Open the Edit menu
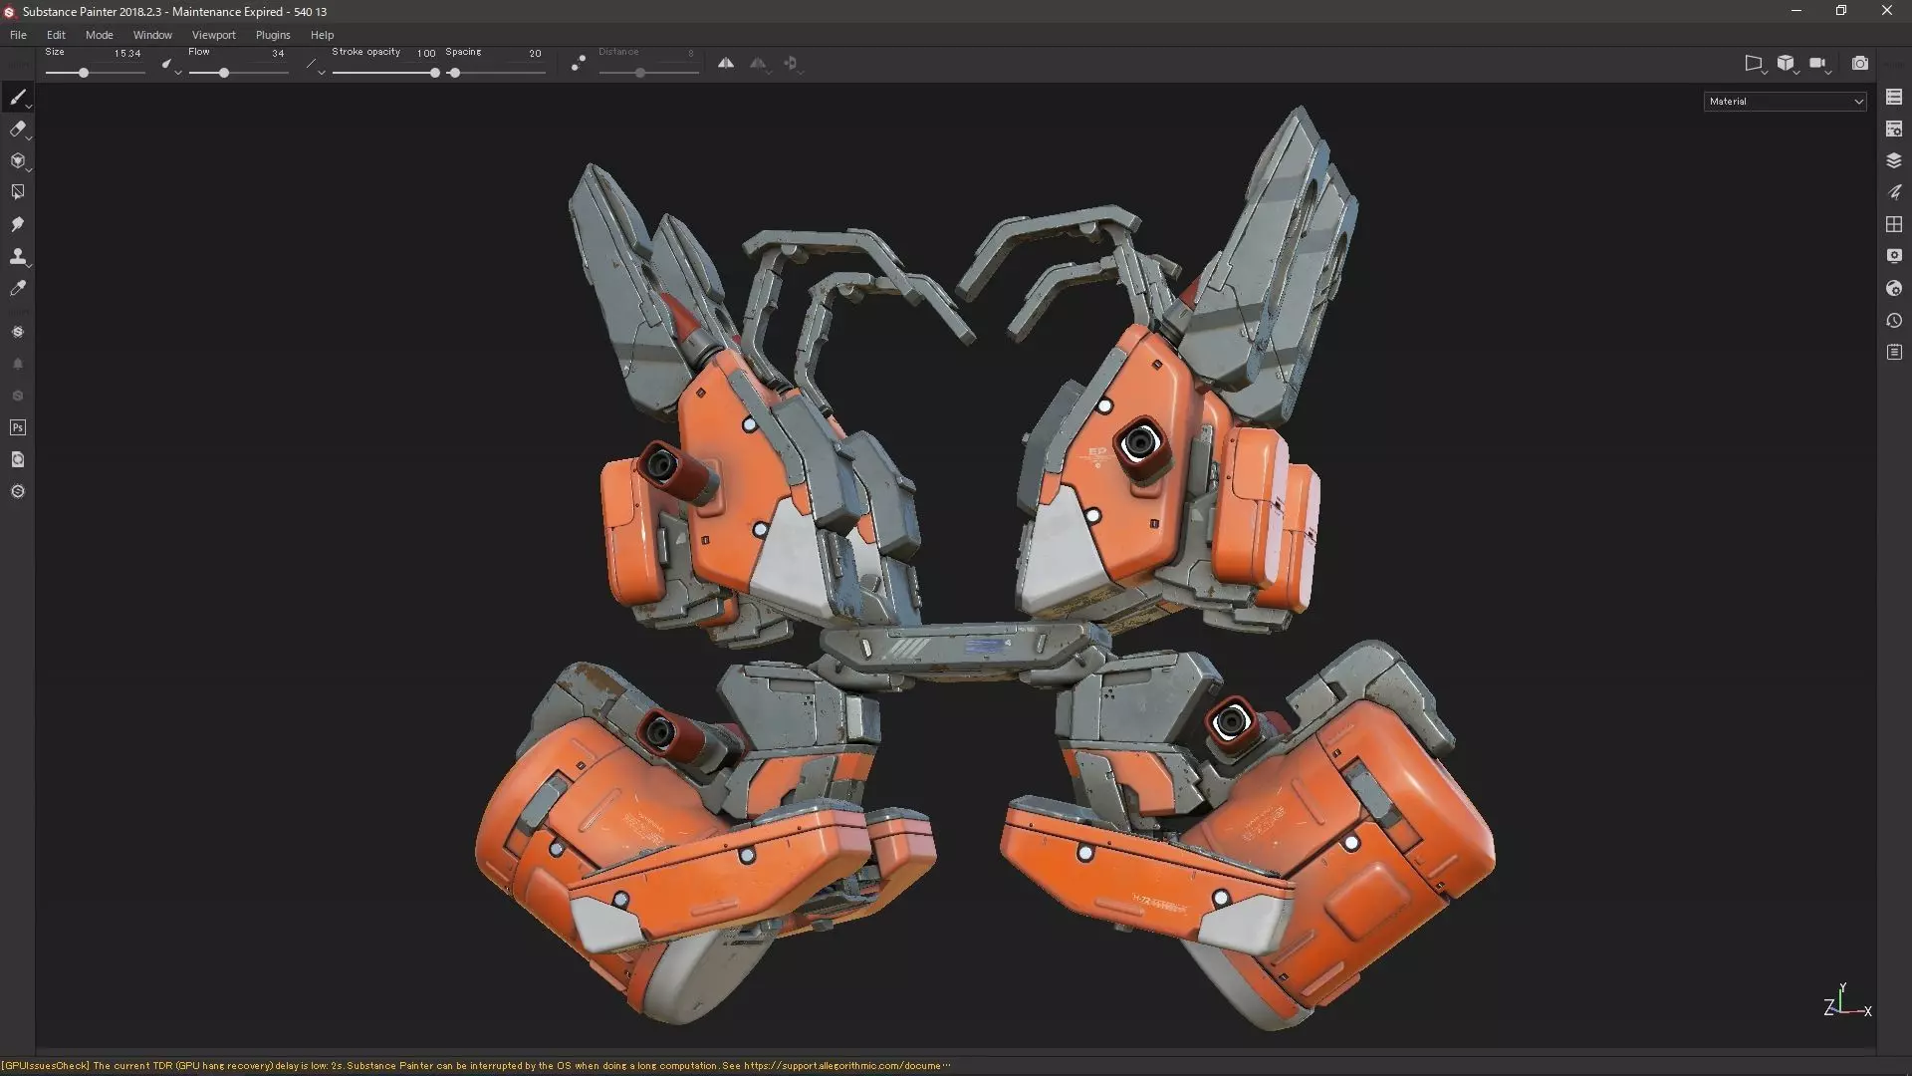This screenshot has width=1912, height=1076. coord(56,35)
